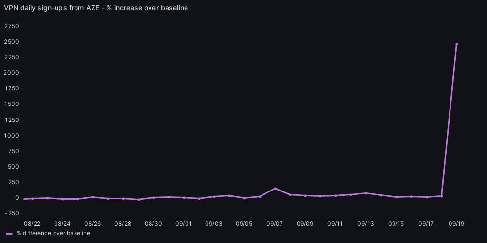Viewport: 487px width, 243px height.
Task: Click the 2500 y-axis tick label
Action: pyautogui.click(x=11, y=42)
